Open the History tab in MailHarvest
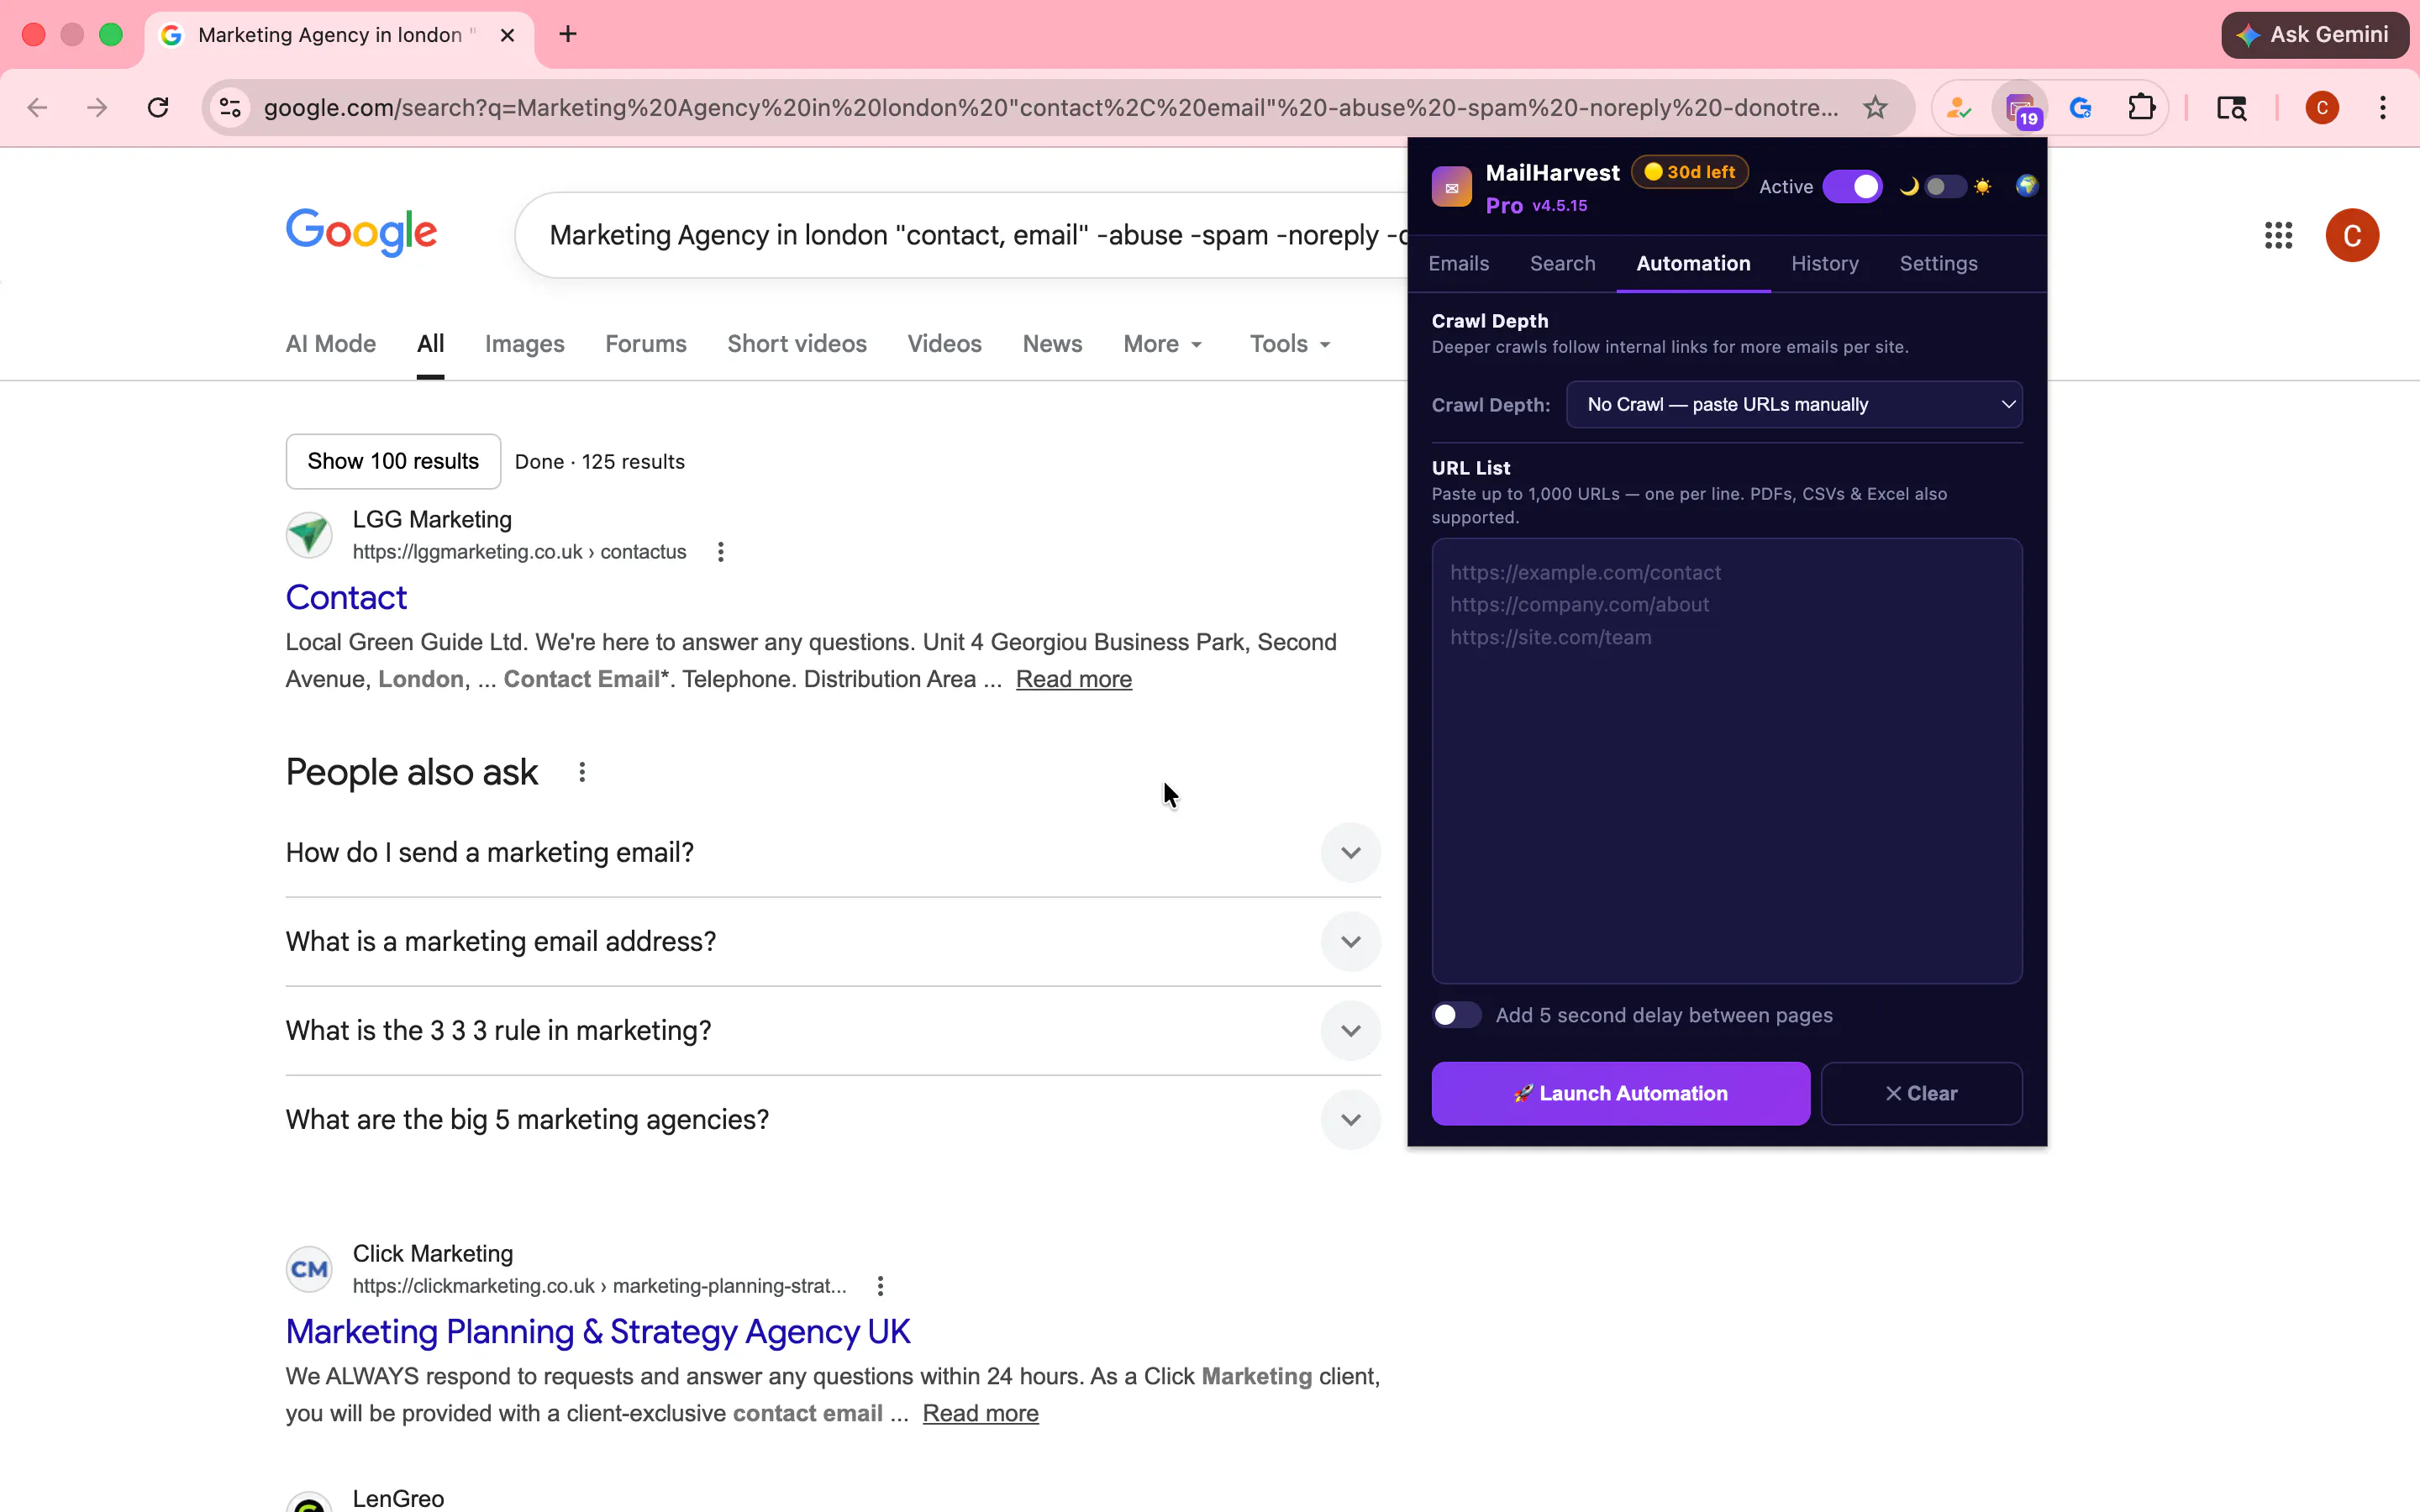Image resolution: width=2420 pixels, height=1512 pixels. [x=1825, y=264]
